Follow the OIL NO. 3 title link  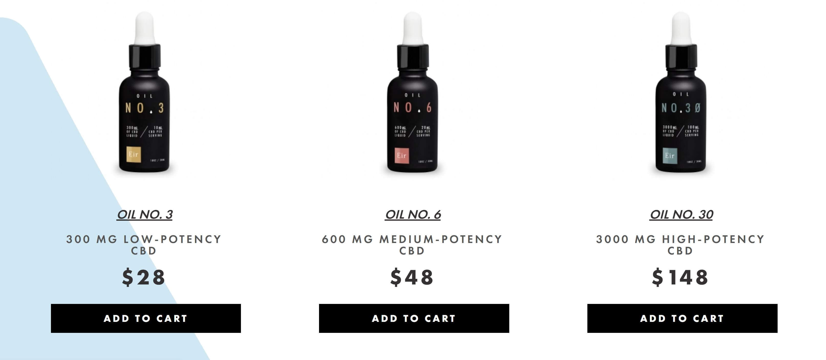(145, 215)
